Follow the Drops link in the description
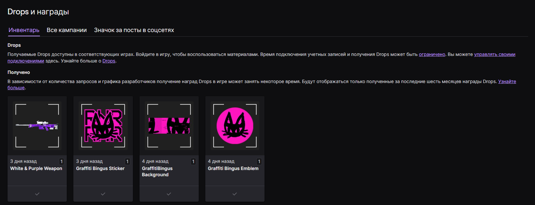Image resolution: width=535 pixels, height=205 pixels. coord(109,61)
